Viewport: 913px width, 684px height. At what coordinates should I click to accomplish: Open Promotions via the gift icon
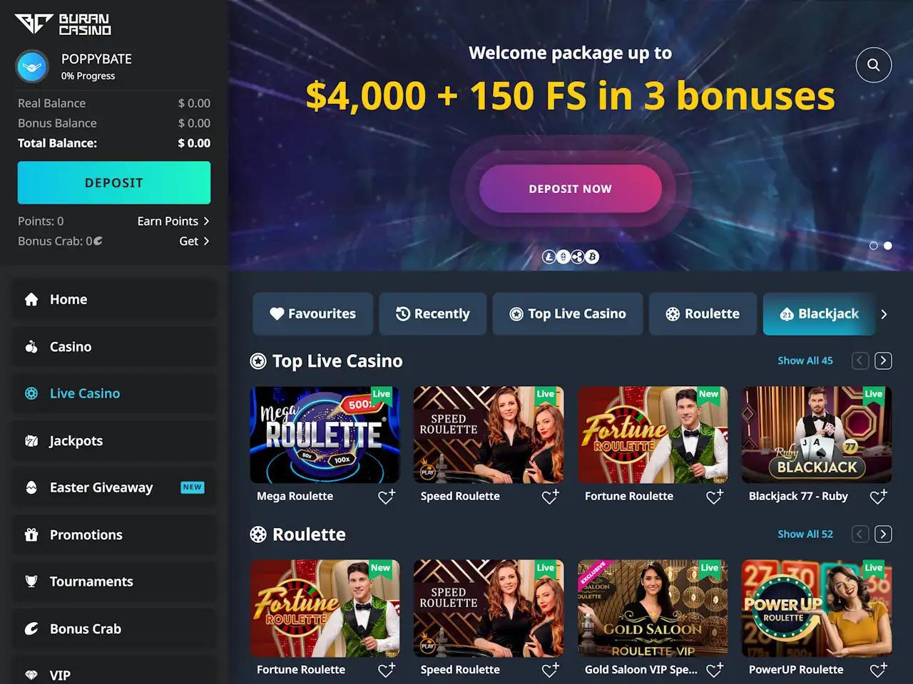(31, 534)
